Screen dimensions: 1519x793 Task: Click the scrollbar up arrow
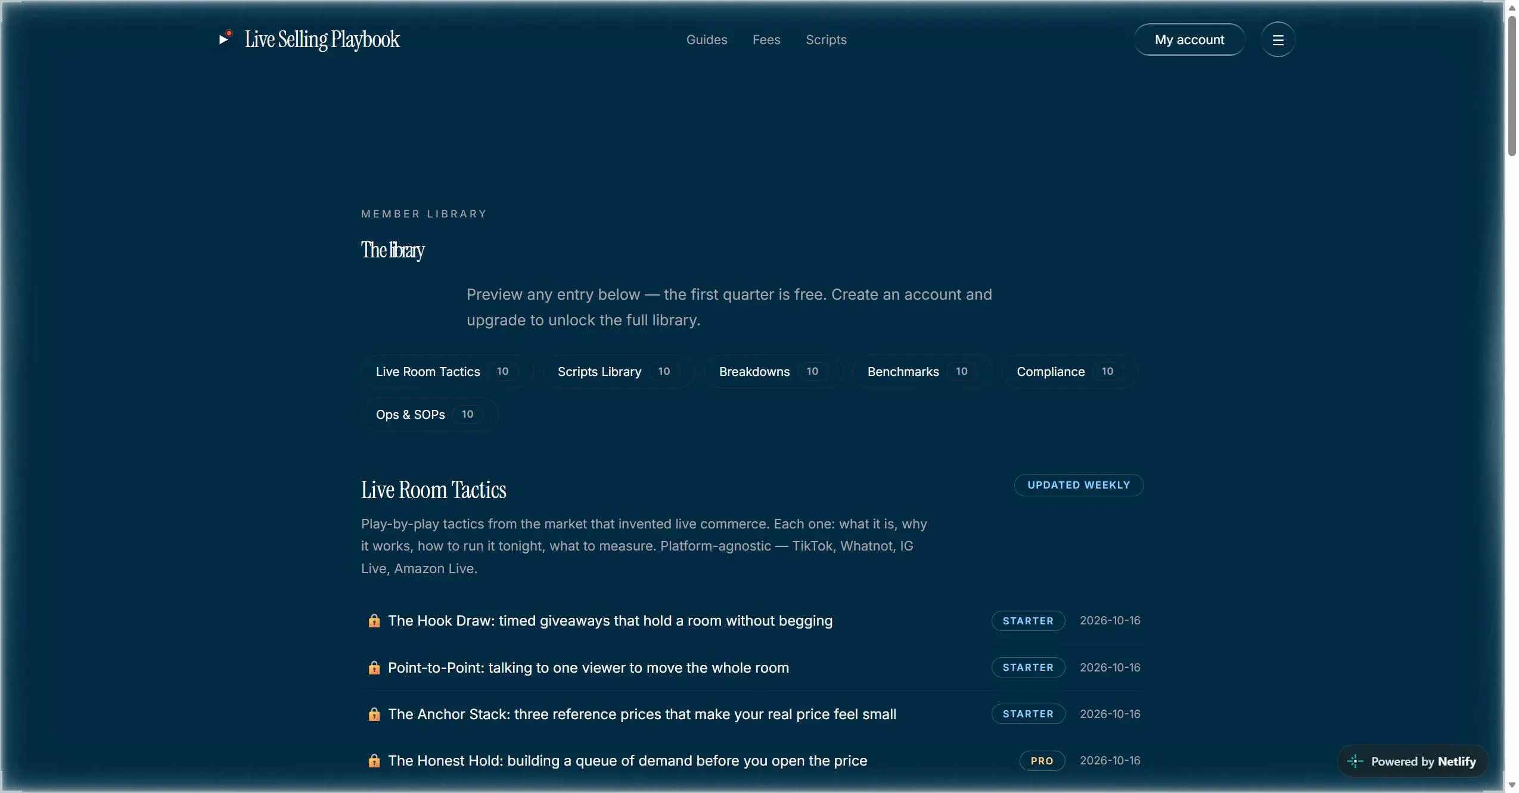click(x=1512, y=8)
